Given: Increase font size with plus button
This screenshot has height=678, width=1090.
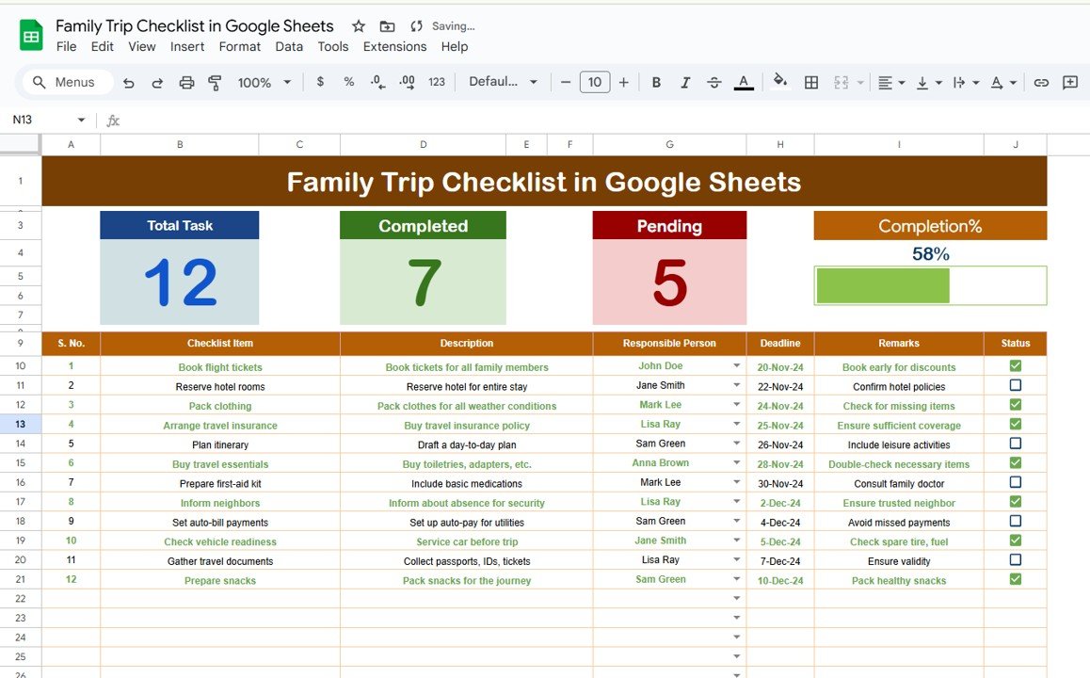Looking at the screenshot, I should (623, 82).
